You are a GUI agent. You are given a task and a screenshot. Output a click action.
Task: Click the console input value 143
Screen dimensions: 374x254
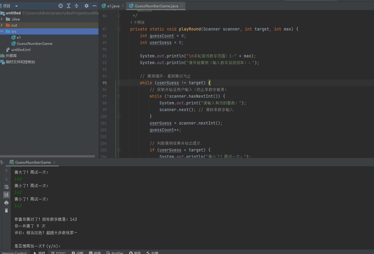18,206
